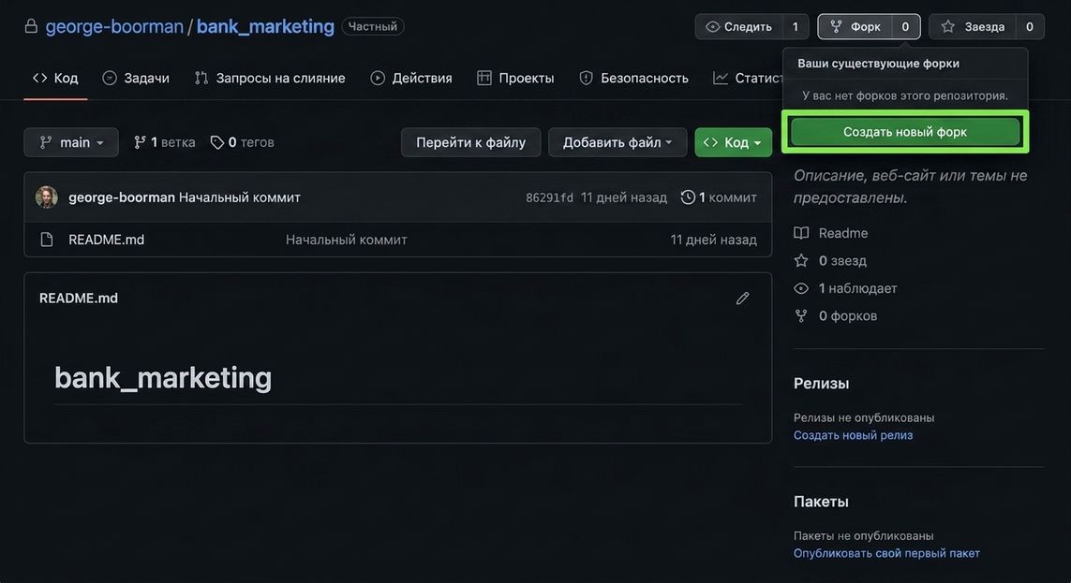
Task: Click Создать новый релиз link
Action: click(x=853, y=435)
